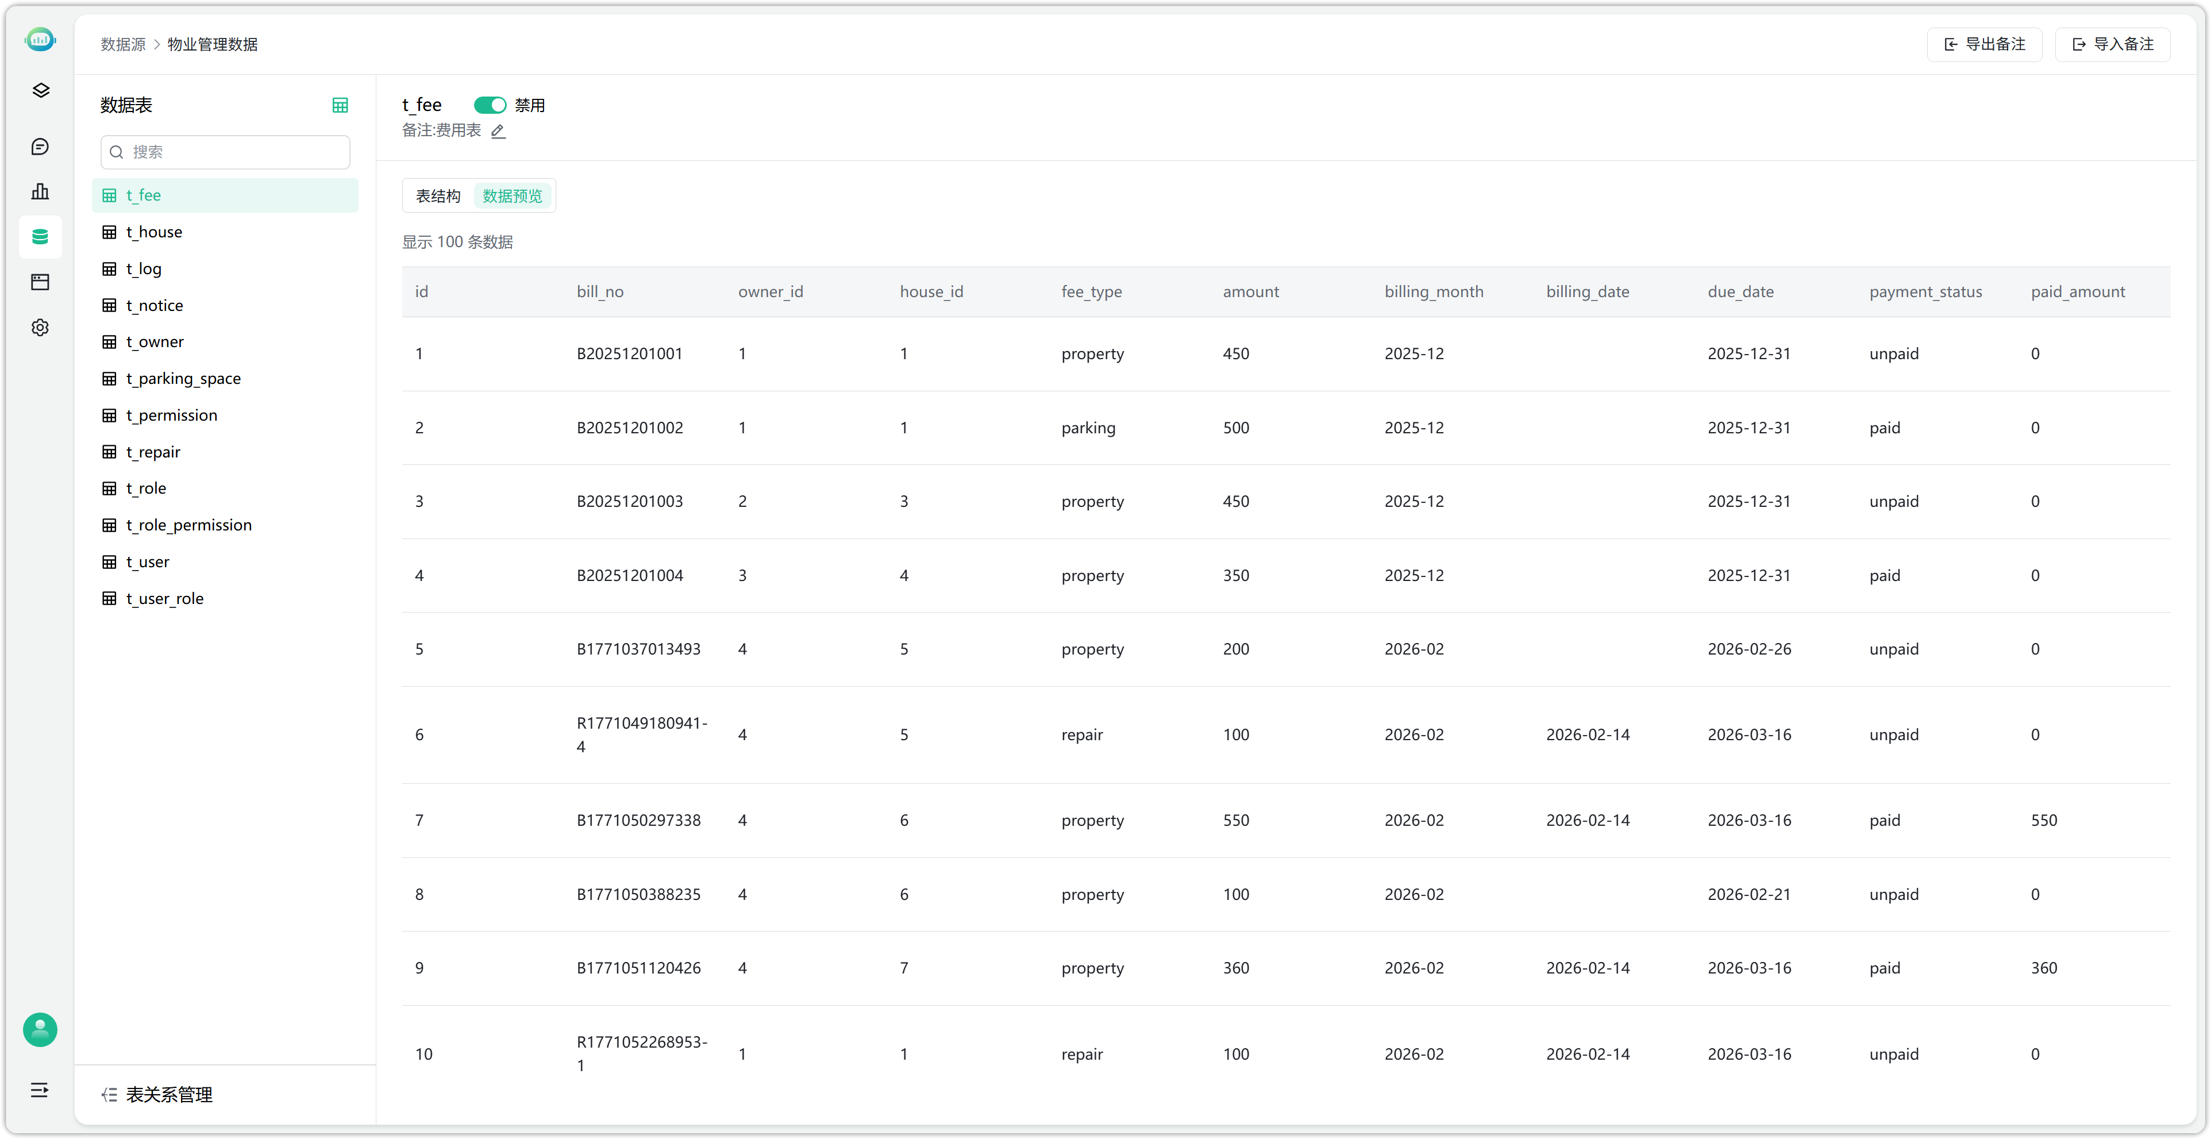This screenshot has height=1139, width=2211.
Task: Switch to 表结构 tab
Action: tap(438, 196)
